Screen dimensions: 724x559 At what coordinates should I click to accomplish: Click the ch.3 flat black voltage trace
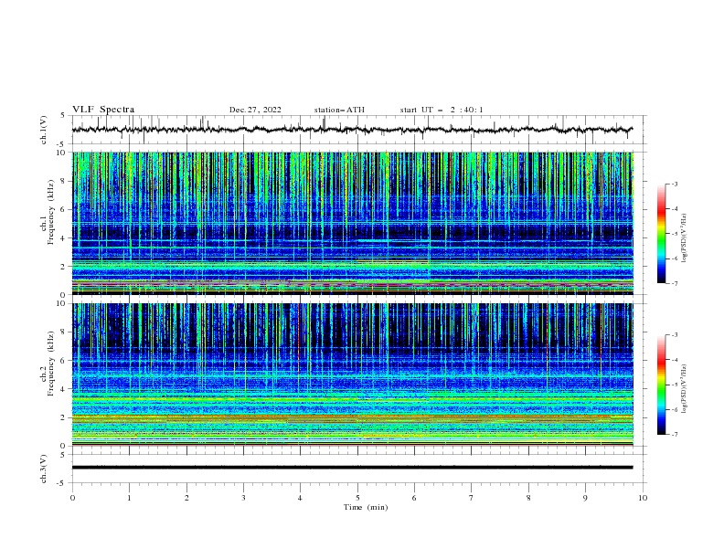coord(353,468)
